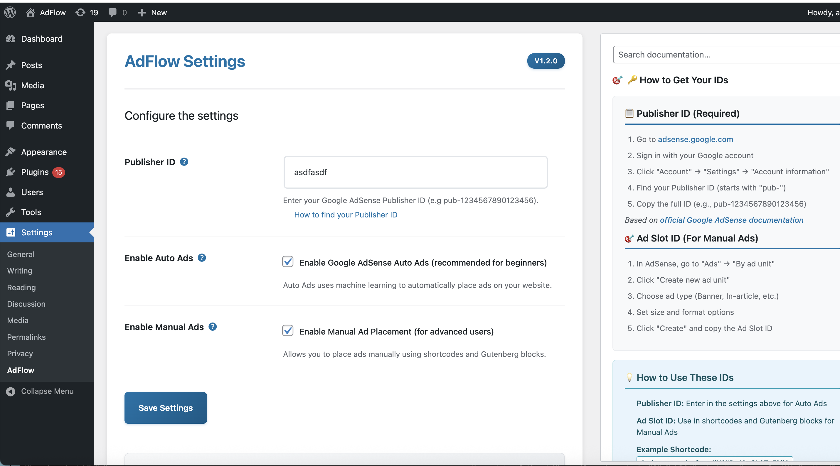Viewport: 840px width, 466px height.
Task: Focus the Publisher ID input field
Action: pyautogui.click(x=415, y=172)
